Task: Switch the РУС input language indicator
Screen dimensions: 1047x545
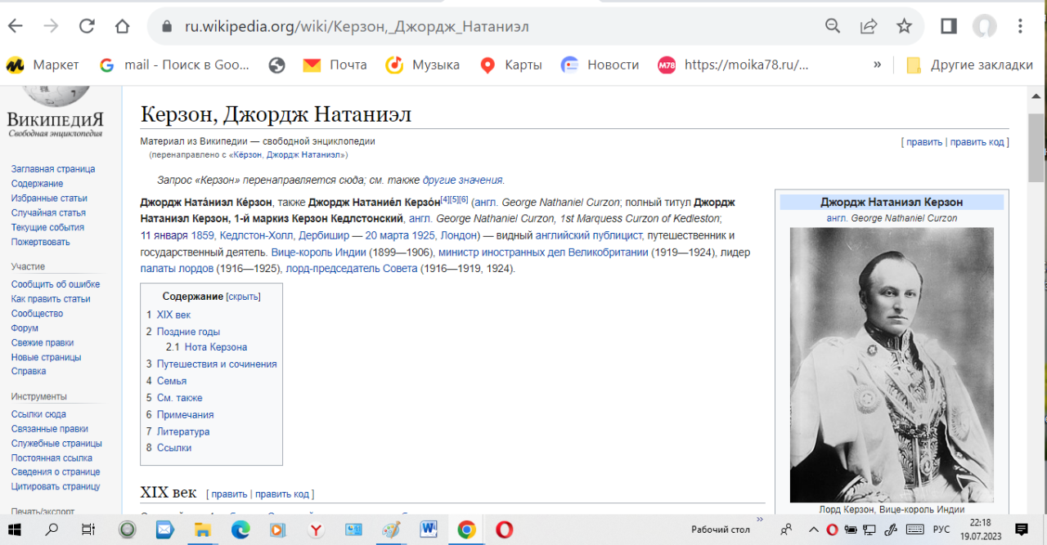Action: click(x=941, y=529)
